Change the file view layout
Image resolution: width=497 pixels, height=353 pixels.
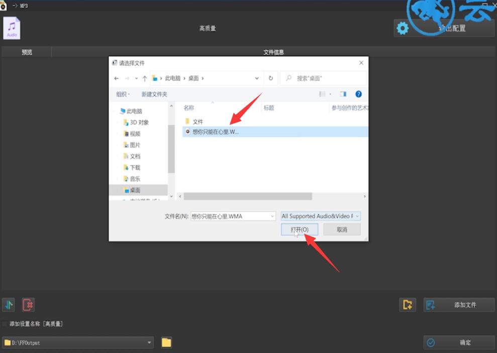tap(322, 94)
